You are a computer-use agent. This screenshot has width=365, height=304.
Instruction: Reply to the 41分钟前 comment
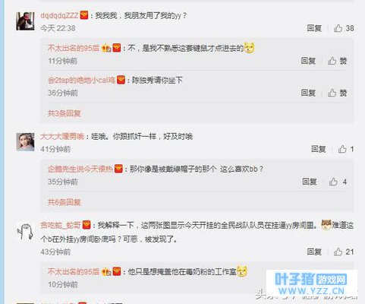click(x=318, y=149)
